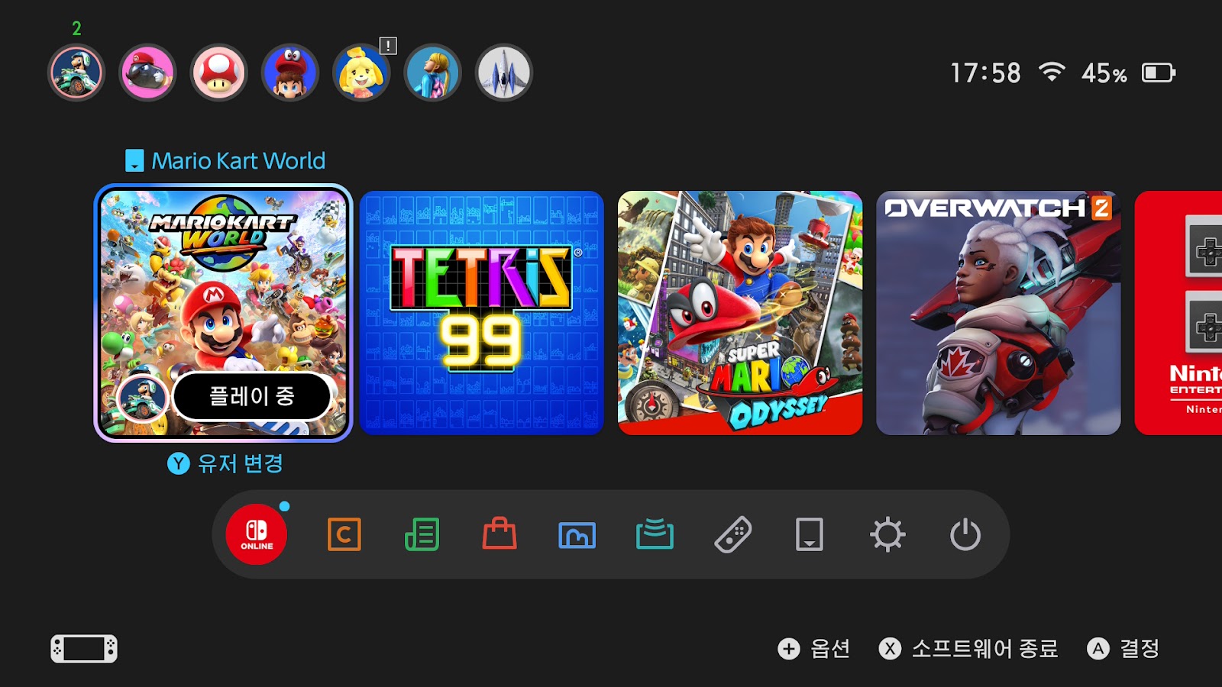Screen dimensions: 1222x687
Task: Select the Isabelle user avatar
Action: [x=361, y=73]
